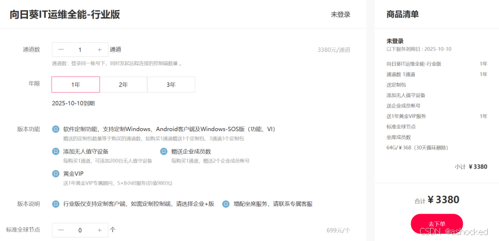Viewport: 499px width, 241px height.
Task: Click the 送企业成员帐号 cart row
Action: pyautogui.click(x=437, y=106)
